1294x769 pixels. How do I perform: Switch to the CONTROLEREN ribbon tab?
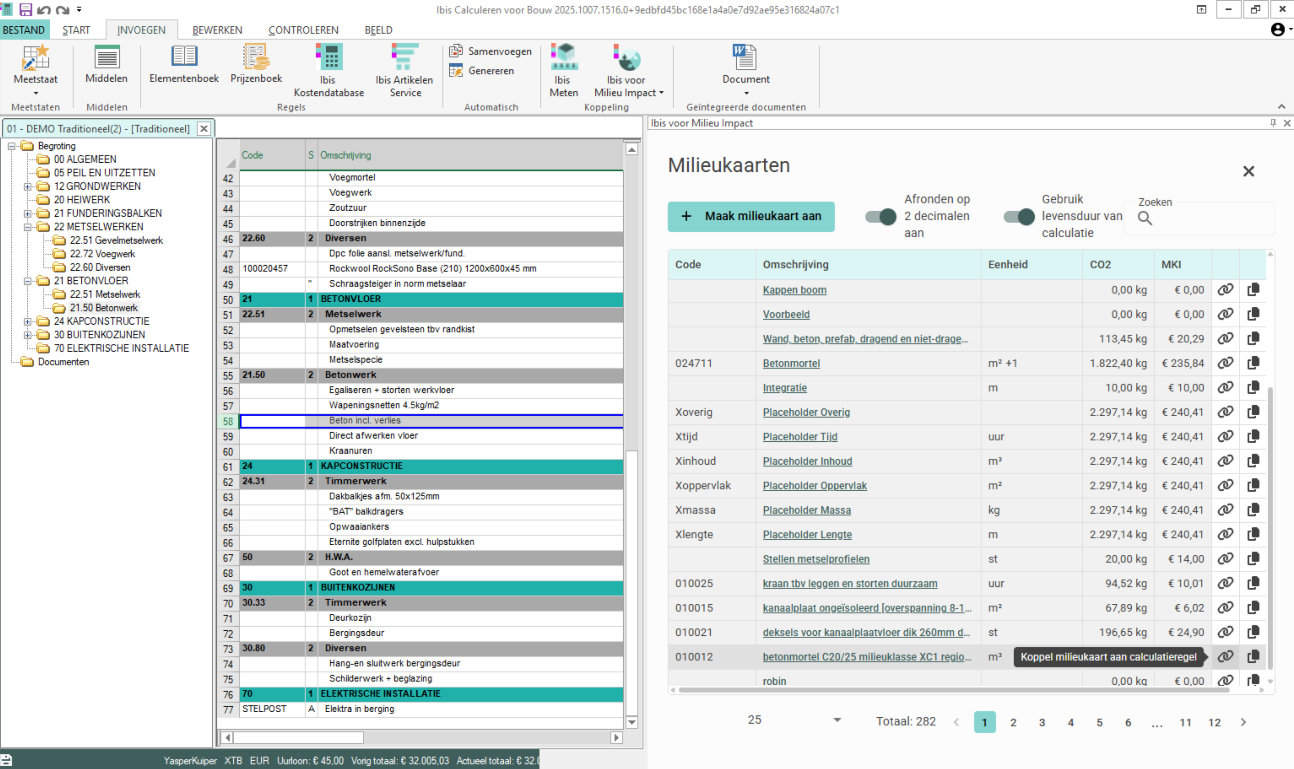pos(303,30)
